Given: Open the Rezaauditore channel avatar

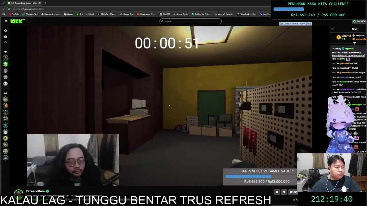Looking at the screenshot, I should 19,194.
